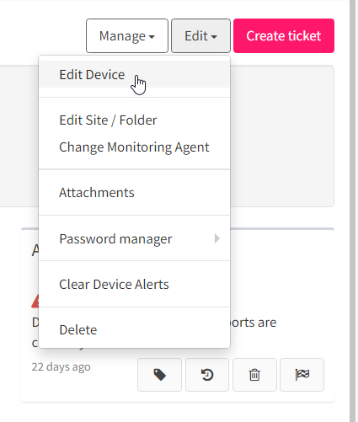Click the red warning triangle icon

point(35,302)
